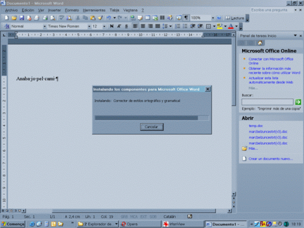Toggle the bulleted list button
304x228 pixels.
pyautogui.click(x=185, y=26)
